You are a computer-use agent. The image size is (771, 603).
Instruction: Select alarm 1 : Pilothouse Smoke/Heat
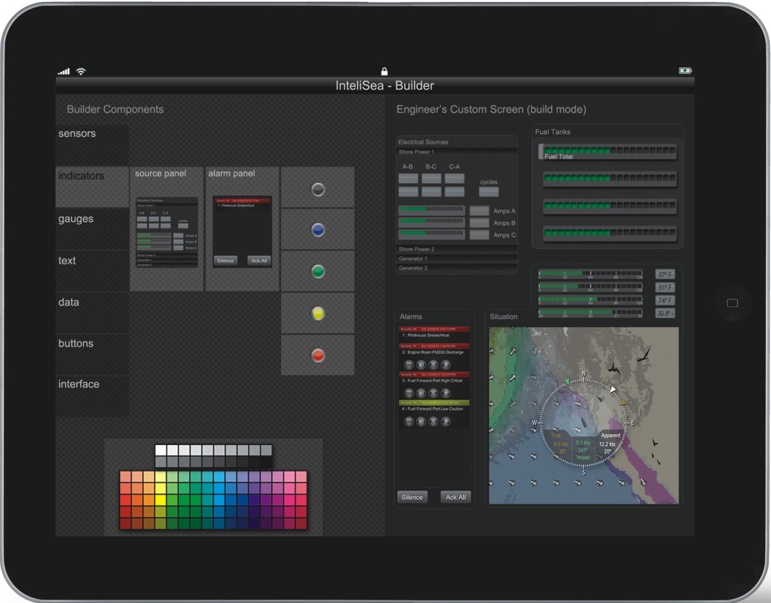(434, 333)
